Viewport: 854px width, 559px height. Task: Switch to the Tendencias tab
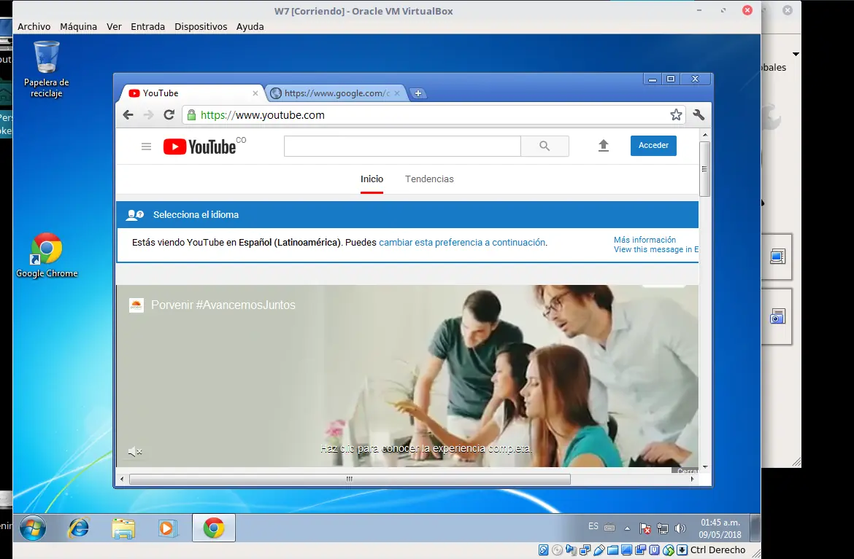coord(429,179)
